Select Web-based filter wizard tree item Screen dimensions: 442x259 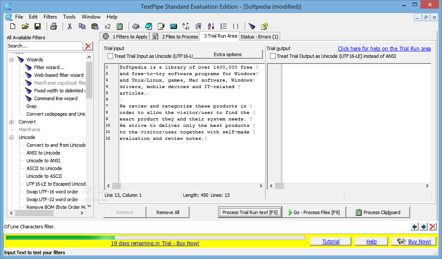59,75
